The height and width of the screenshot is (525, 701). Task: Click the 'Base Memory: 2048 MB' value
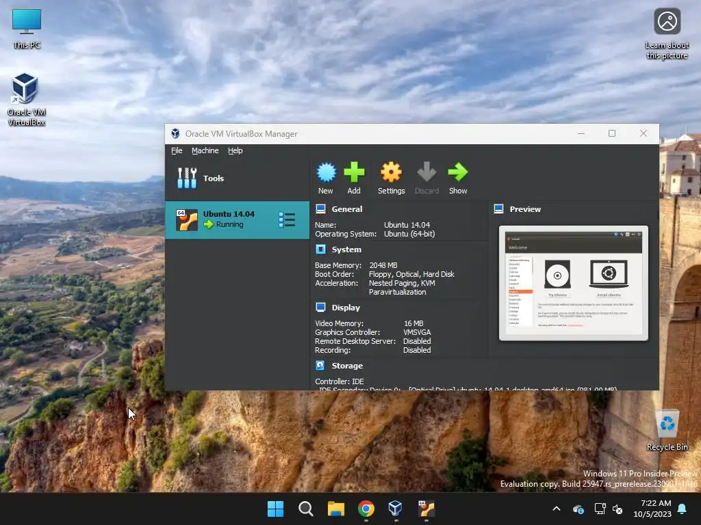[383, 265]
